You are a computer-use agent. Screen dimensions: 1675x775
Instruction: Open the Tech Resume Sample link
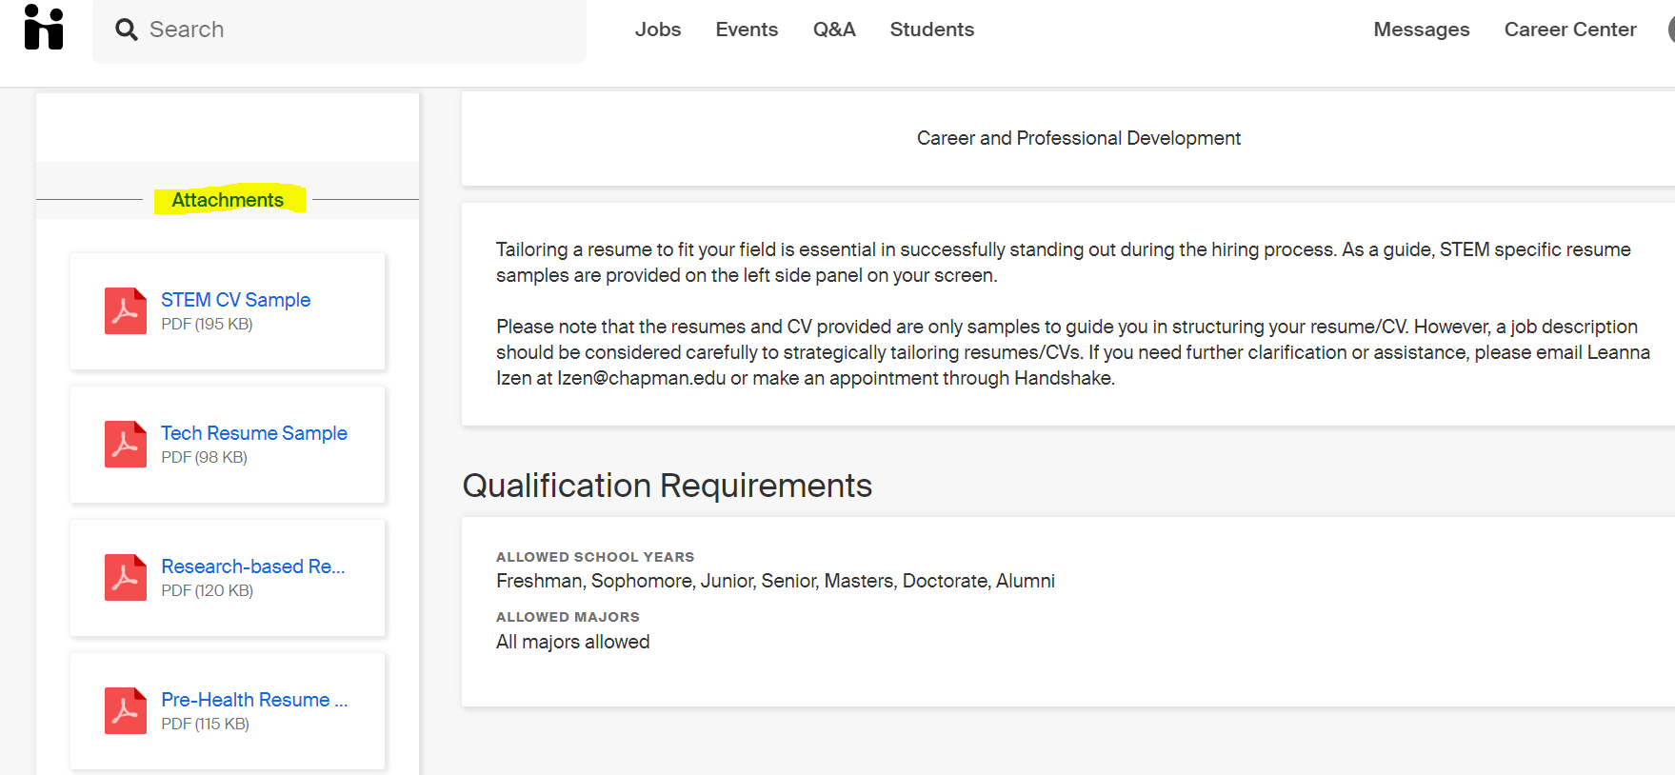pos(254,433)
